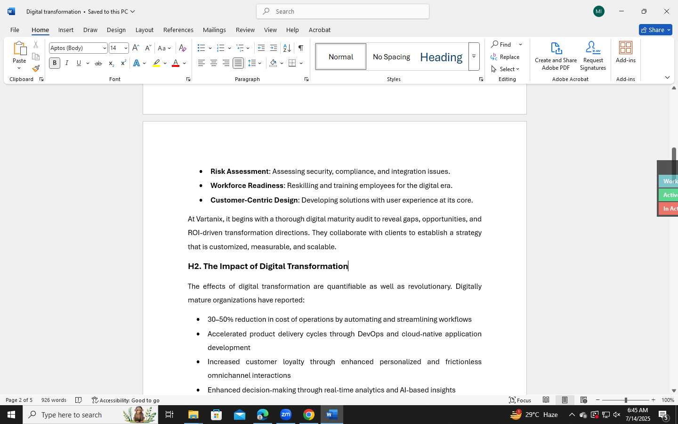The width and height of the screenshot is (678, 424).
Task: Open the font name dropdown
Action: pos(105,48)
